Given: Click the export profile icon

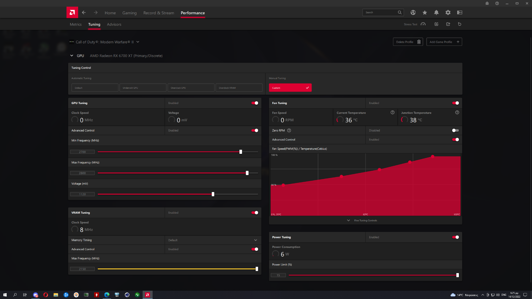Looking at the screenshot, I should 448,24.
